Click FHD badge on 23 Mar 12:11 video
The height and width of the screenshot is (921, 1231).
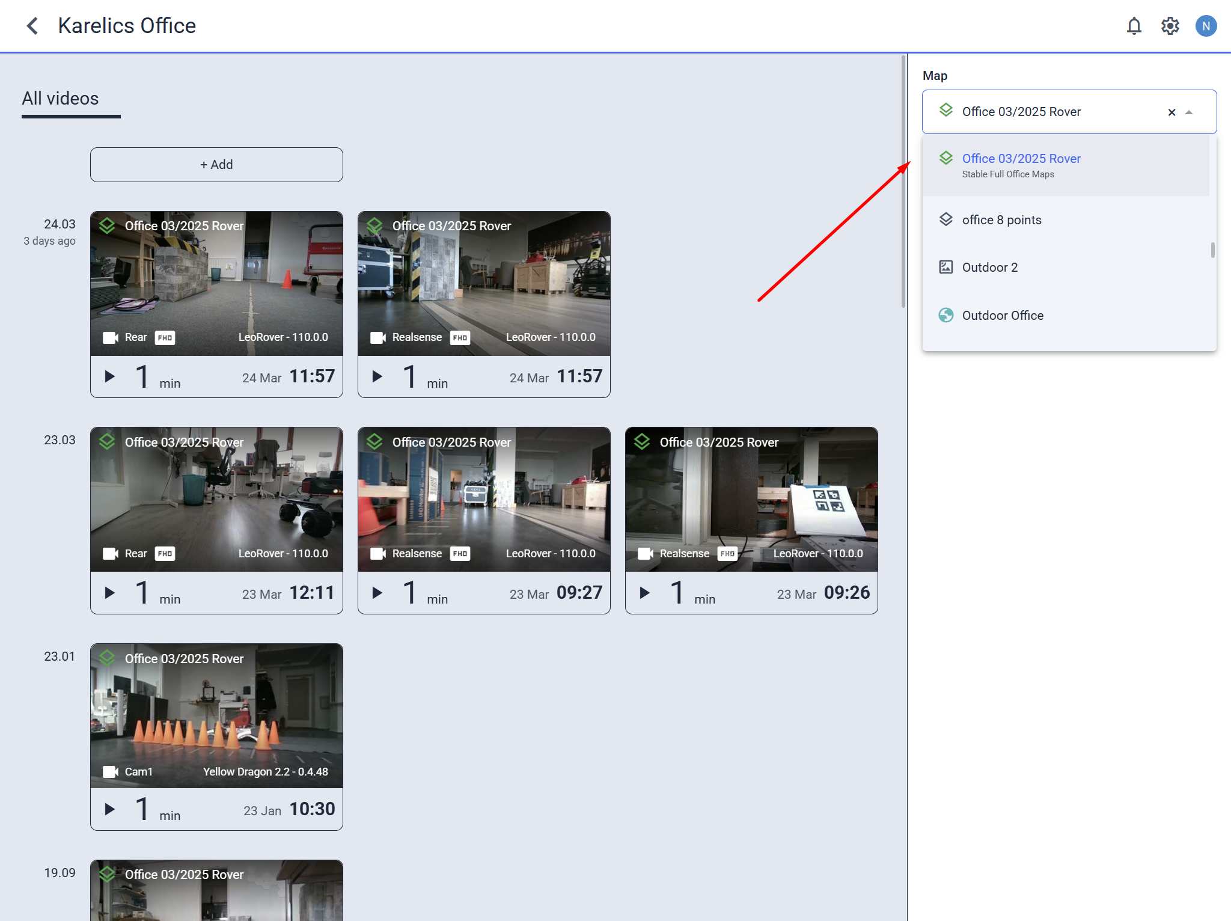(x=165, y=554)
